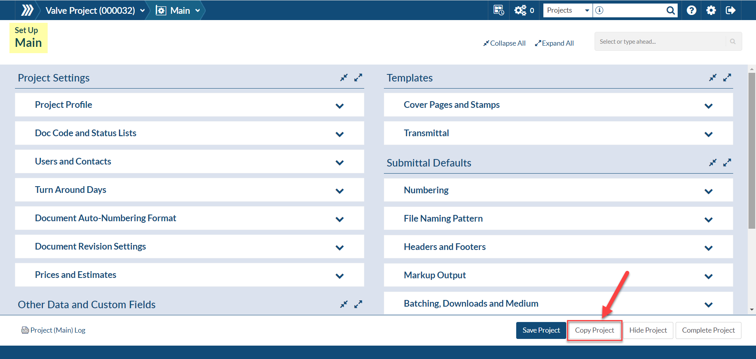Expand the Doc Code and Status Lists chevron
The height and width of the screenshot is (359, 756).
click(340, 134)
